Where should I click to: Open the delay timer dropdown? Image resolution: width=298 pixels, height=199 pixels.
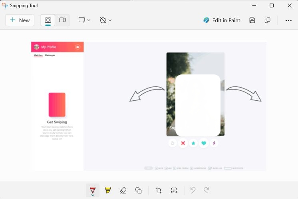[105, 20]
